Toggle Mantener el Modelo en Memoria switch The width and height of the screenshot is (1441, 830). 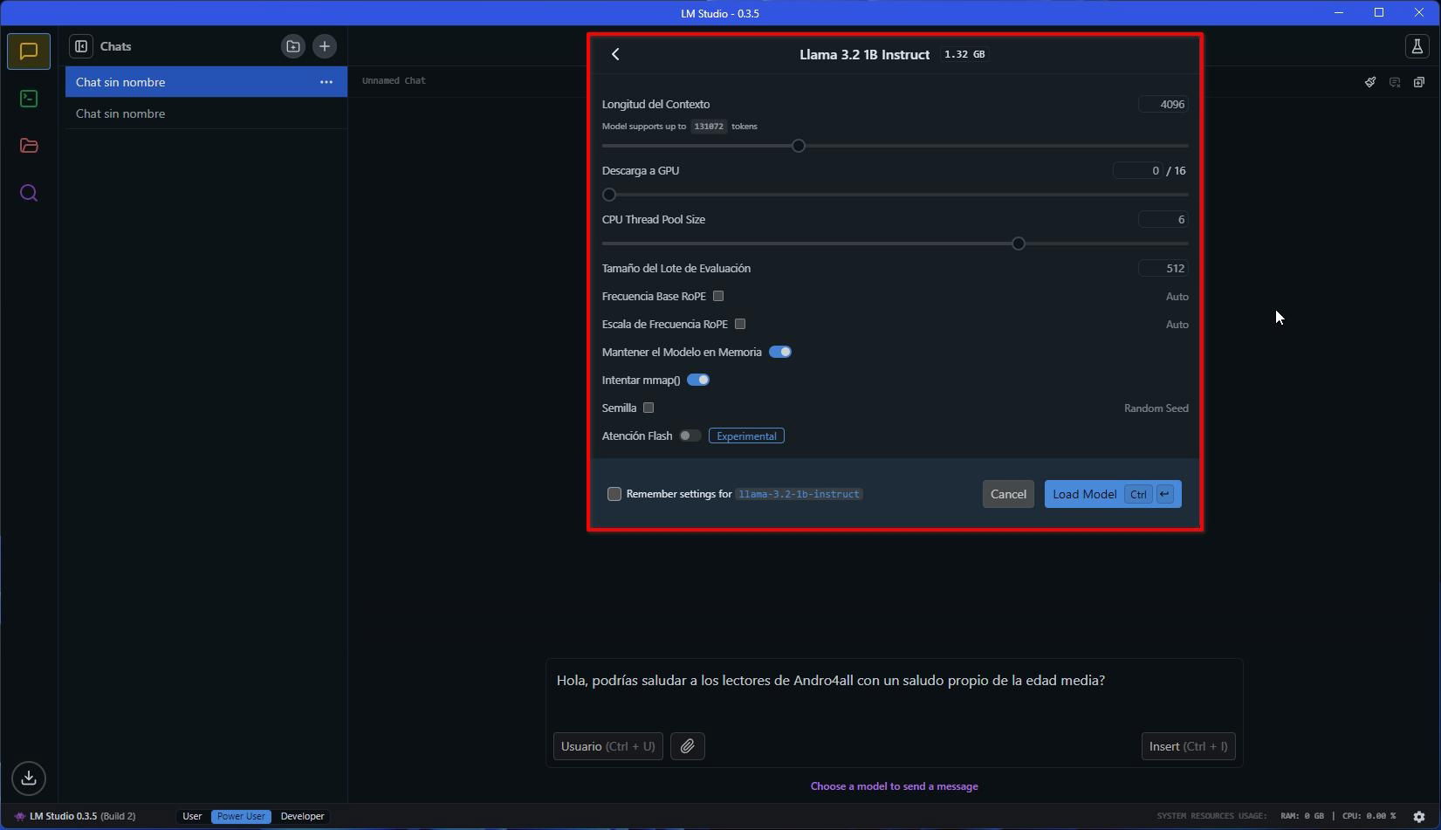pos(780,352)
